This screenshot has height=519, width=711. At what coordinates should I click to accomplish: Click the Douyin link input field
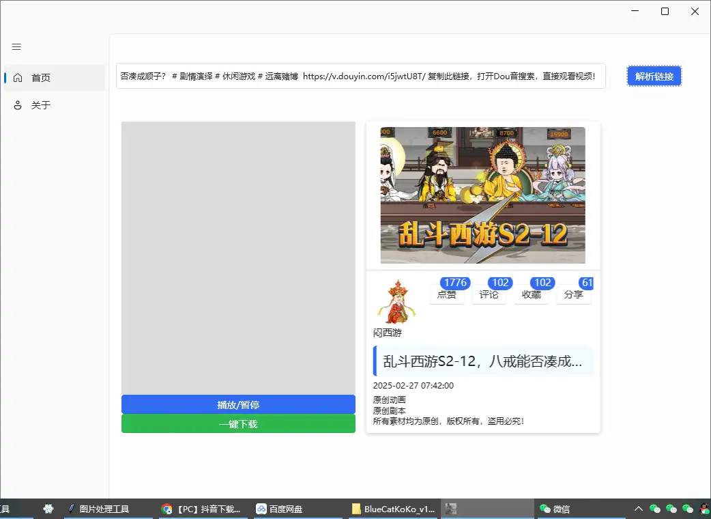click(360, 76)
